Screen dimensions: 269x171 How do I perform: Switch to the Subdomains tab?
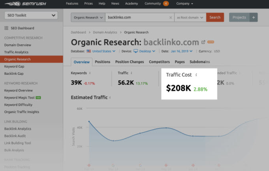200,62
